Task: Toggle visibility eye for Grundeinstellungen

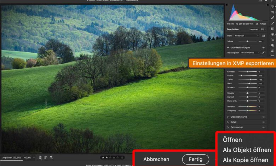Action: coord(264,48)
